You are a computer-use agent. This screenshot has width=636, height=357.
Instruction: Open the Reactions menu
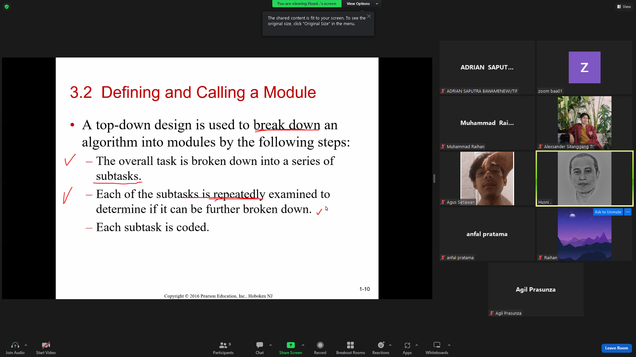pos(381,348)
